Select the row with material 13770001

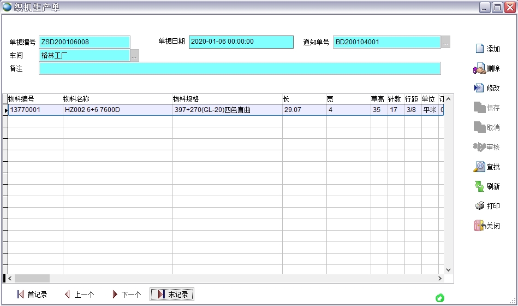point(35,110)
